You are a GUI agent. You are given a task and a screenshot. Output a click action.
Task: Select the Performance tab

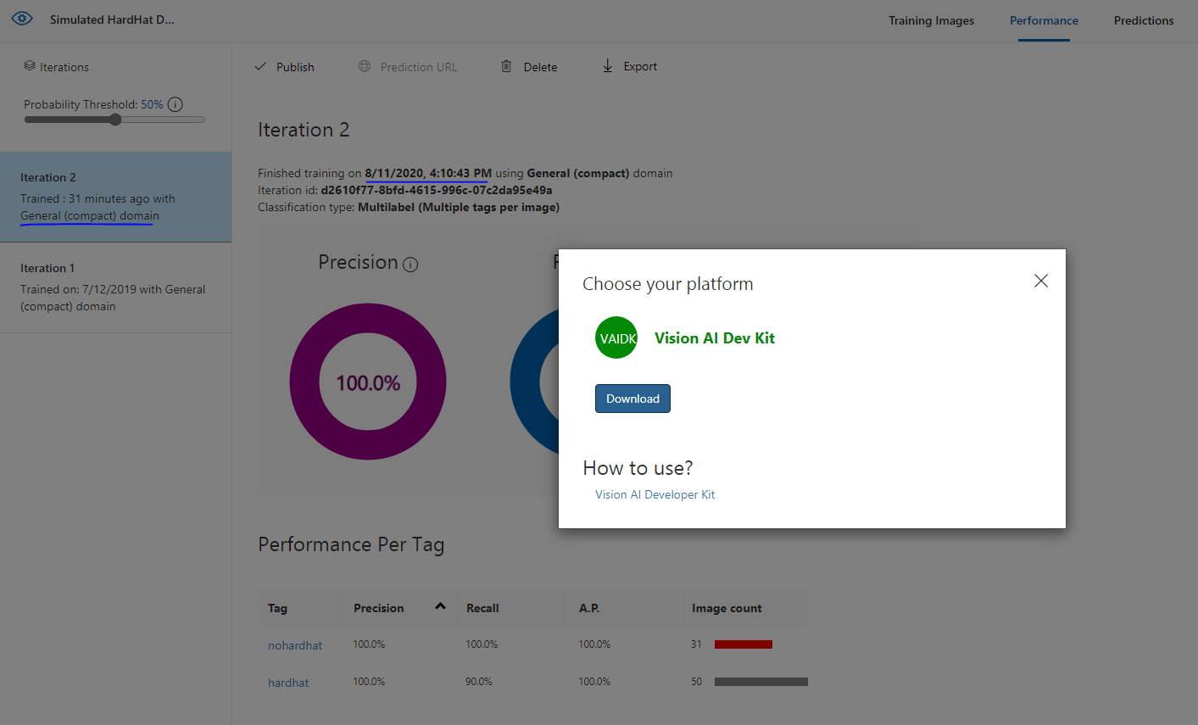[x=1043, y=20]
